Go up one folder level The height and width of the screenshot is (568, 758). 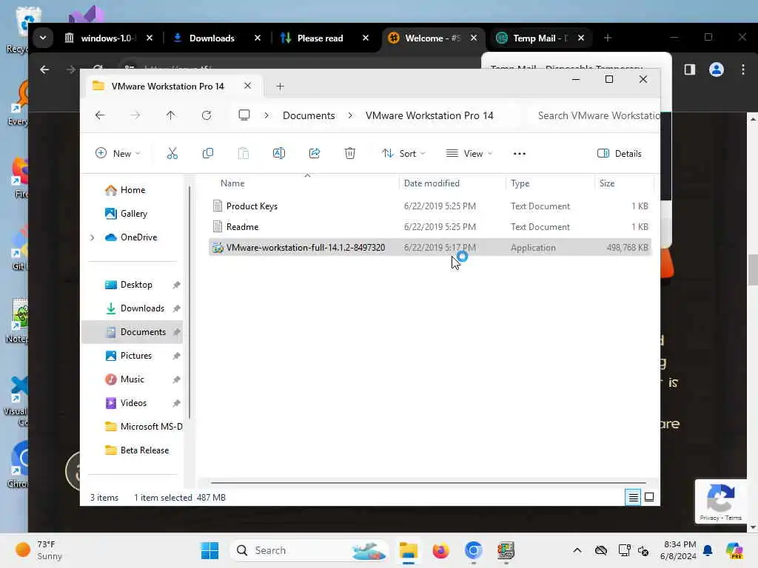(x=171, y=115)
